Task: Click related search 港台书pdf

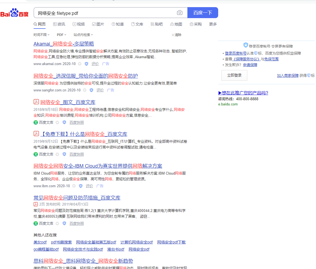Action: 116,249
